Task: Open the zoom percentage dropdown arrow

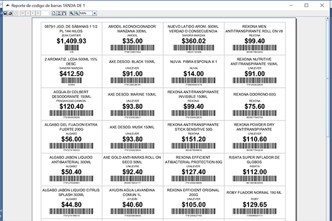Action: point(95,13)
